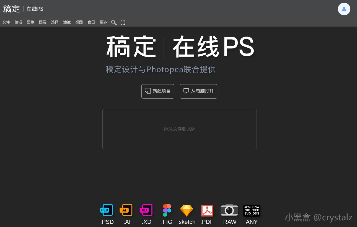
Task: Open the 文件 menu
Action: (6, 22)
